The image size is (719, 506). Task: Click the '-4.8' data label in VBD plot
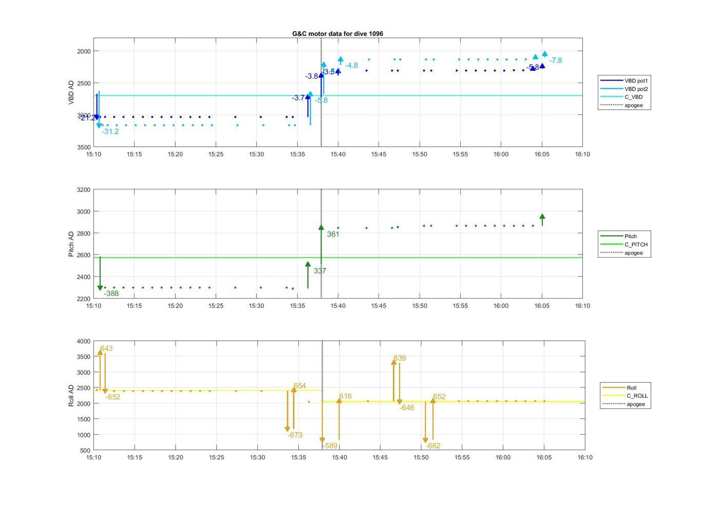(351, 66)
